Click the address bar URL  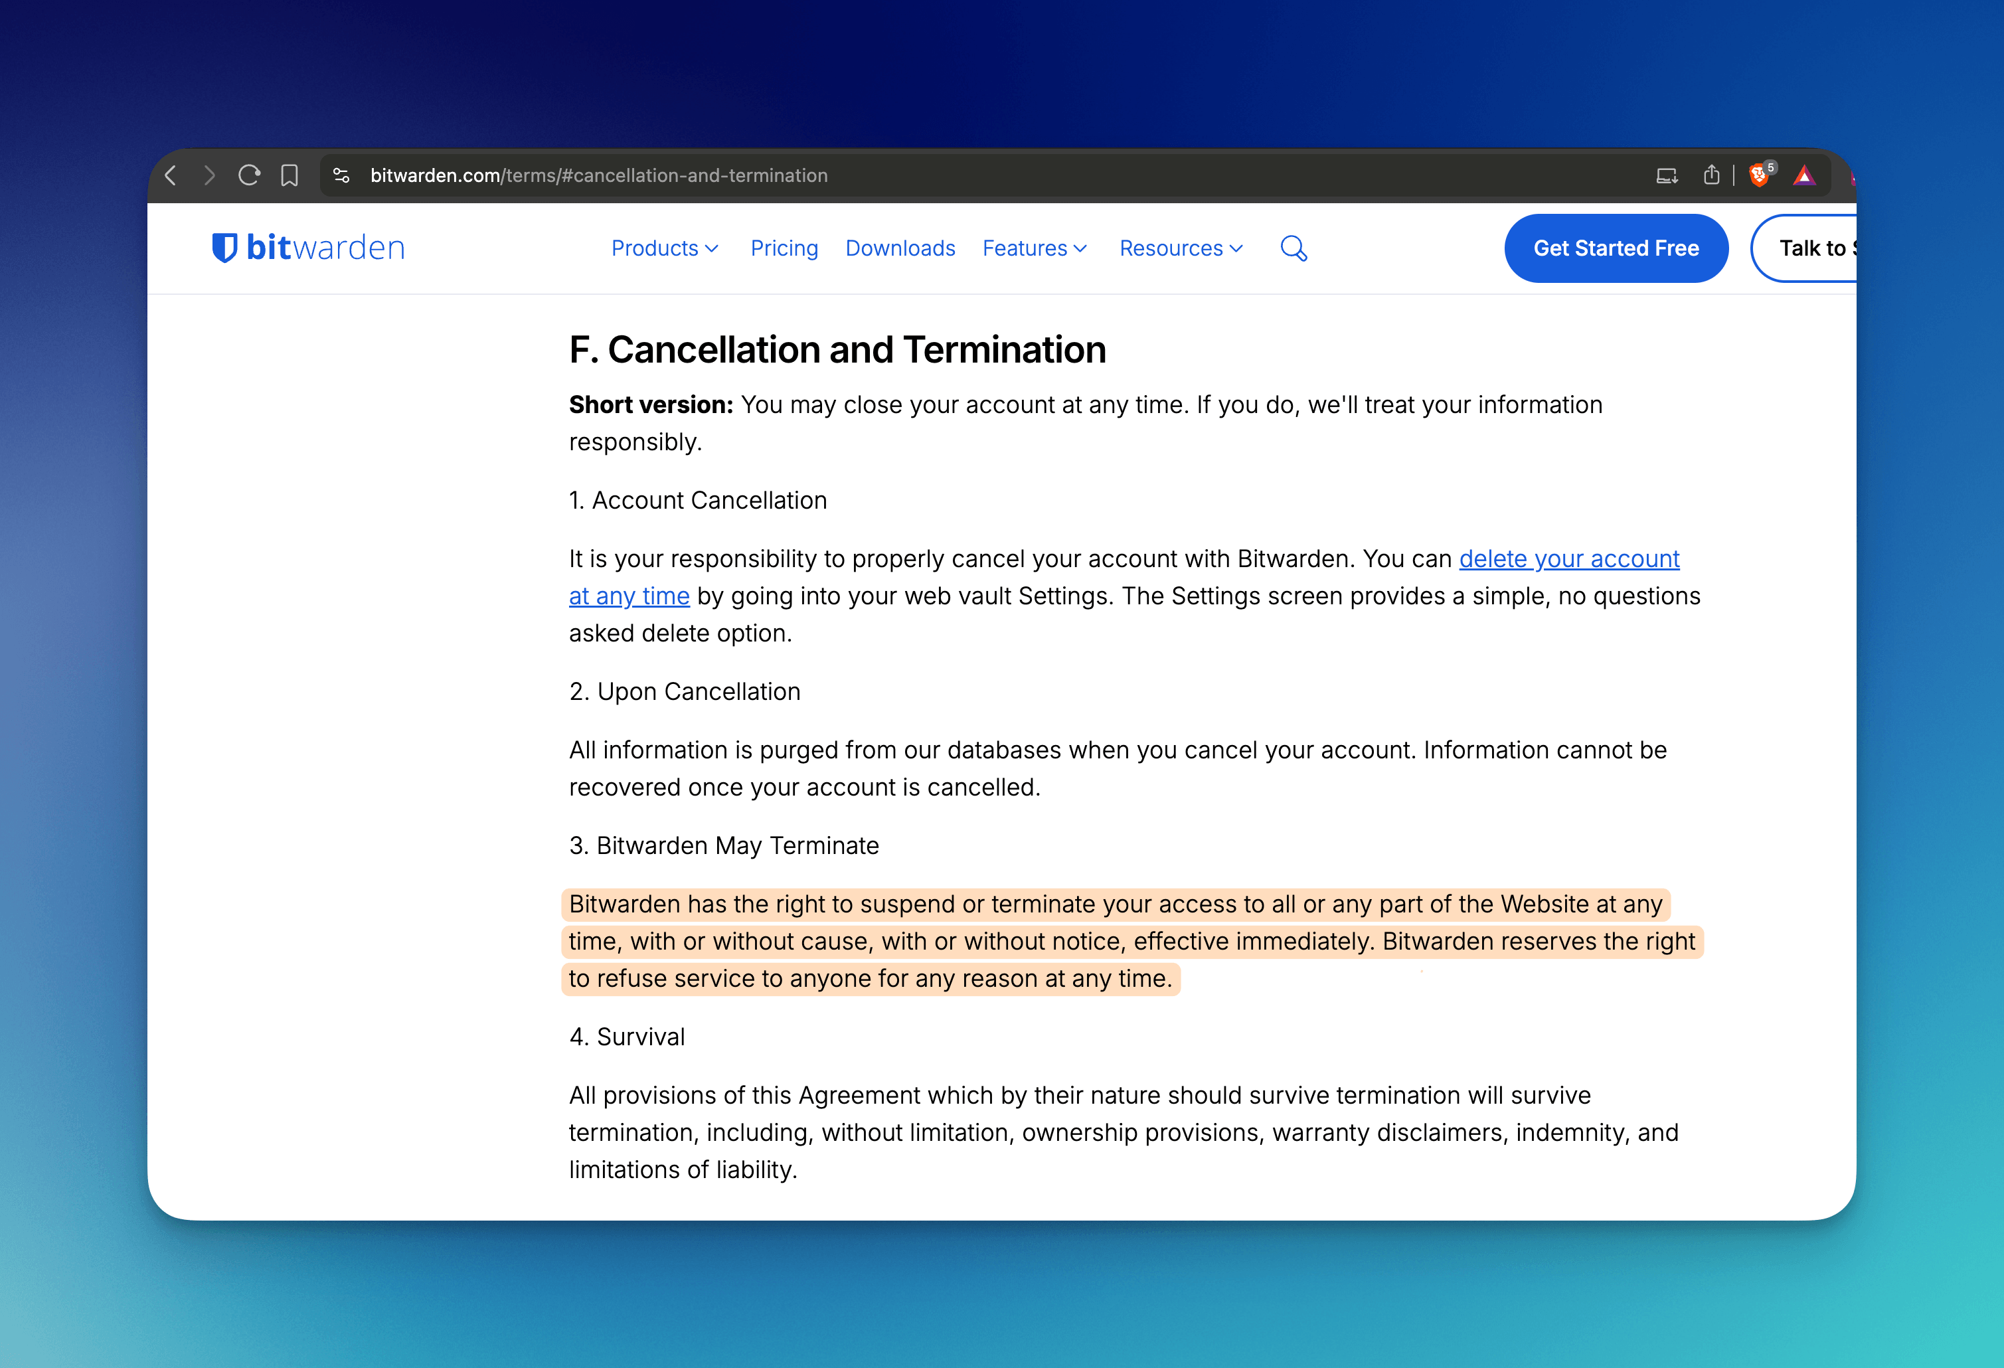point(598,176)
